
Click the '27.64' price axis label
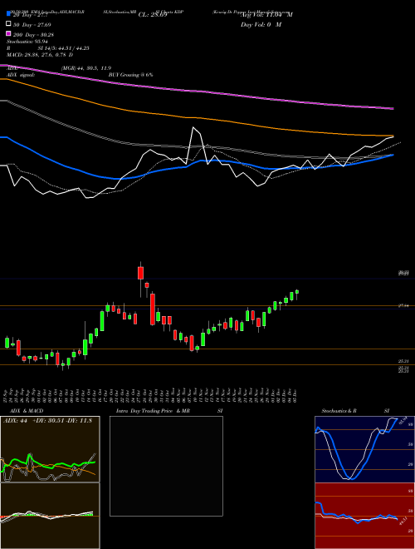[x=403, y=305]
